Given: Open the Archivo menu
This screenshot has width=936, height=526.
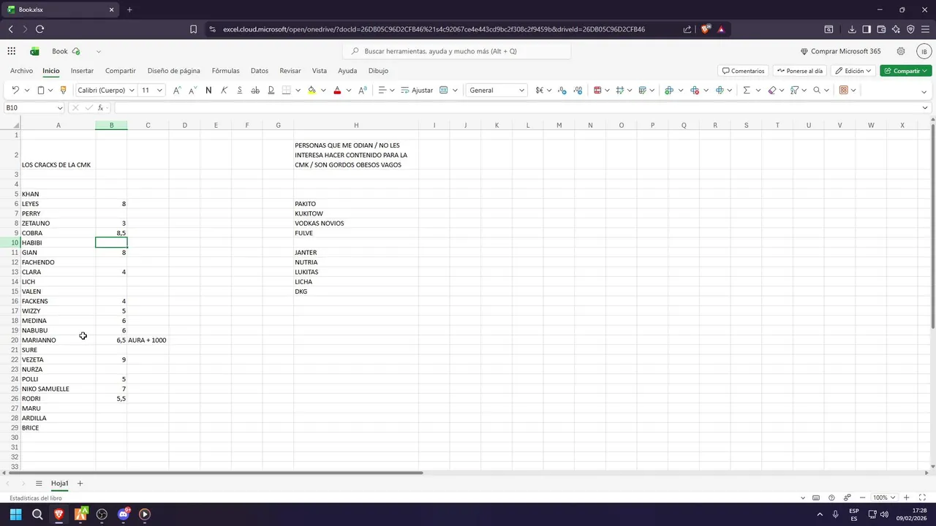Looking at the screenshot, I should [21, 71].
